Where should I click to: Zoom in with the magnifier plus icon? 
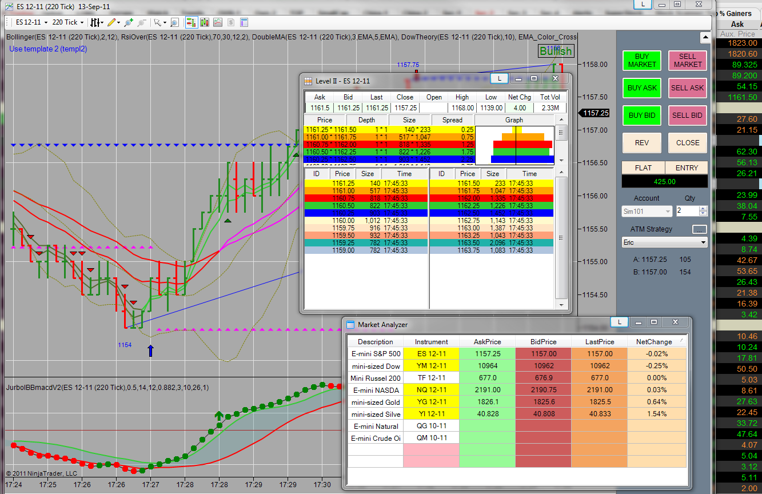pyautogui.click(x=129, y=22)
